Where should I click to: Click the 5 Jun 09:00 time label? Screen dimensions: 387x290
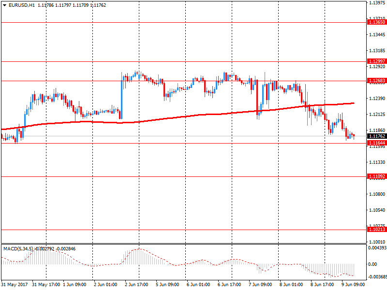tap(167, 285)
